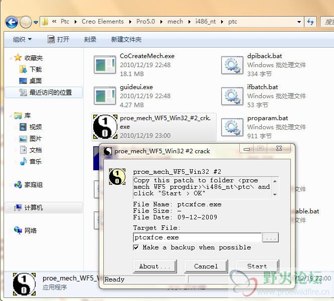Select 库 in the navigation pane
The height and width of the screenshot is (301, 334).
[x=28, y=116]
